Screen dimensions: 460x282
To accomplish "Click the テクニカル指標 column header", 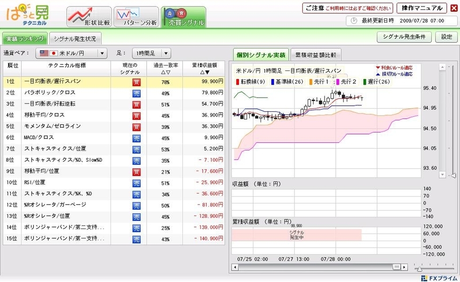I will [x=66, y=69].
